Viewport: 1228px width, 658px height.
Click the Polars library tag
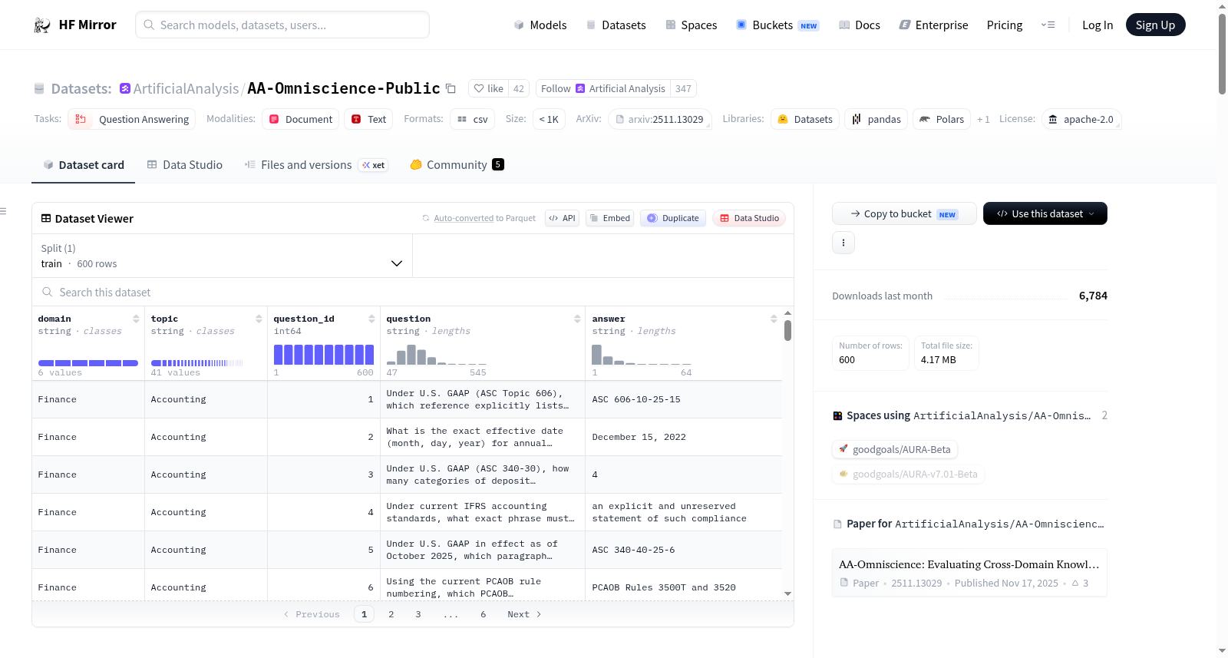pyautogui.click(x=942, y=119)
